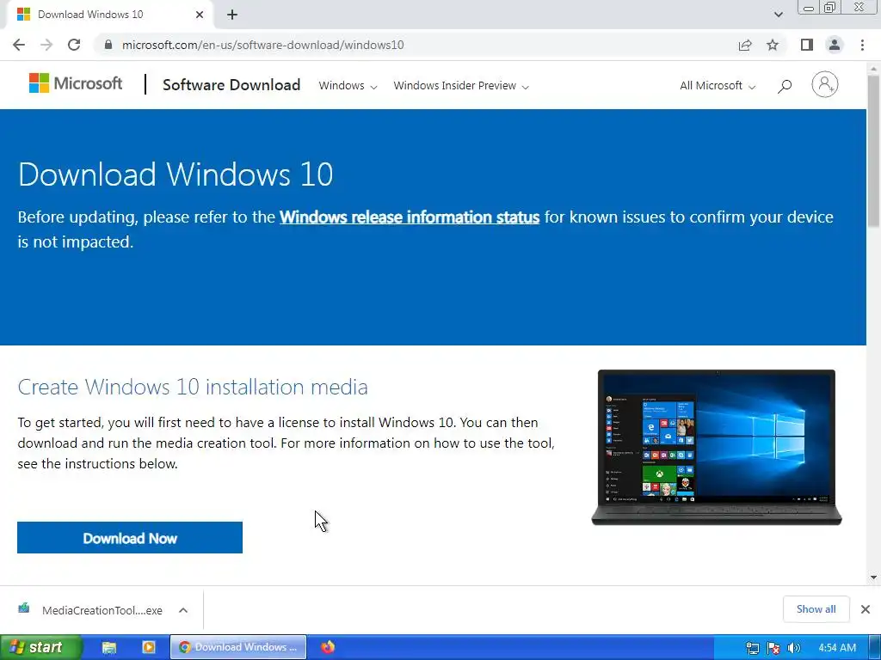Click the Microsoft logo
Image resolution: width=881 pixels, height=660 pixels.
point(76,83)
